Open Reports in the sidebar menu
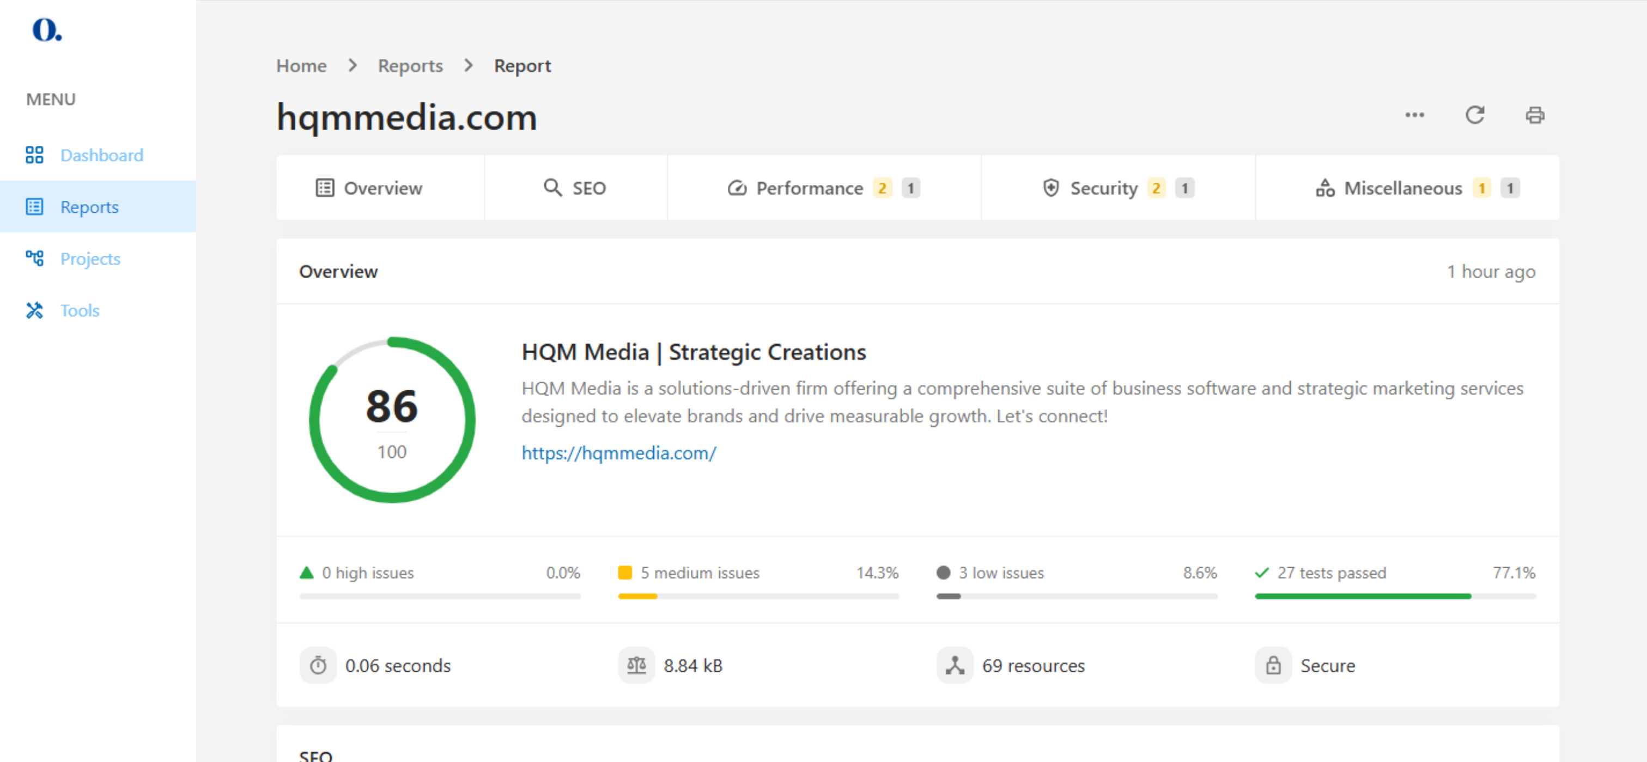Viewport: 1647px width, 762px height. point(98,207)
